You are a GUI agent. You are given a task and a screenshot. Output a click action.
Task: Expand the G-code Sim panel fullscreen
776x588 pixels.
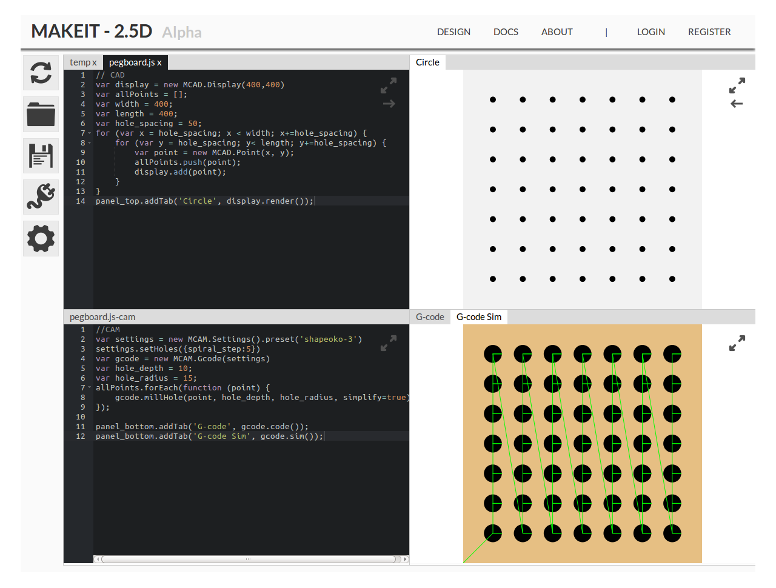click(737, 344)
